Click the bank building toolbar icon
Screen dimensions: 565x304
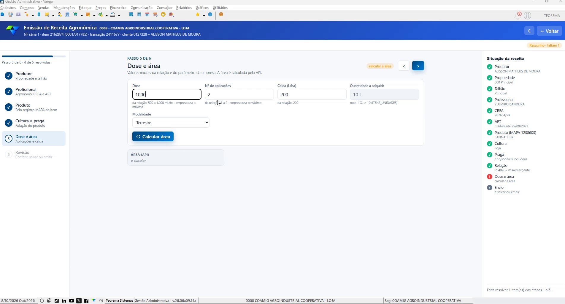pos(67,14)
